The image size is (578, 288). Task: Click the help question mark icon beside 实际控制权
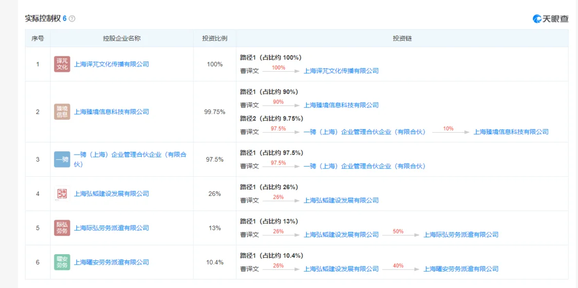click(x=72, y=18)
